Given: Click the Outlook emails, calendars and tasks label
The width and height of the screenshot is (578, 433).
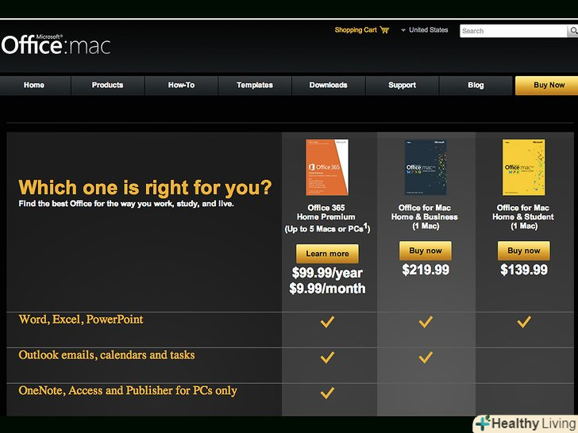Looking at the screenshot, I should (106, 355).
